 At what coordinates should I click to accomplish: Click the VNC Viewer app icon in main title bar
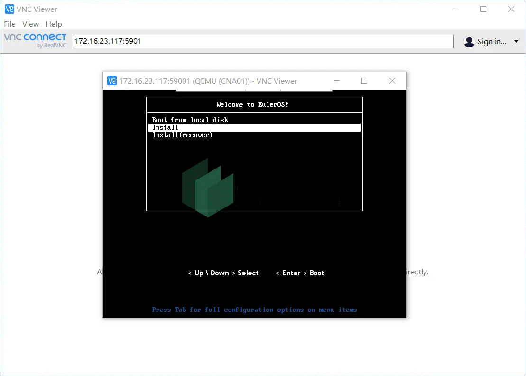point(9,9)
